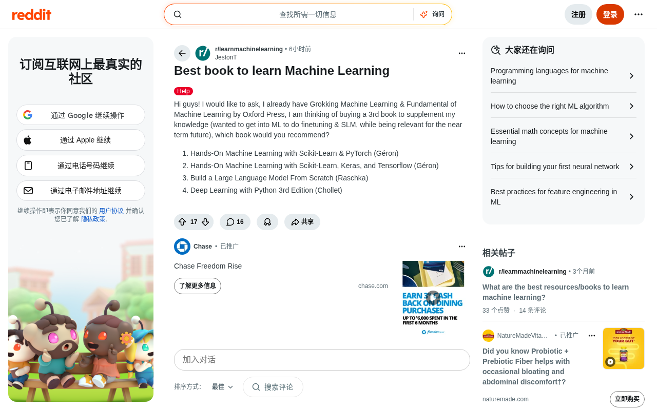Click the 搜索评论 search comments field
This screenshot has width=657, height=410.
[273, 387]
